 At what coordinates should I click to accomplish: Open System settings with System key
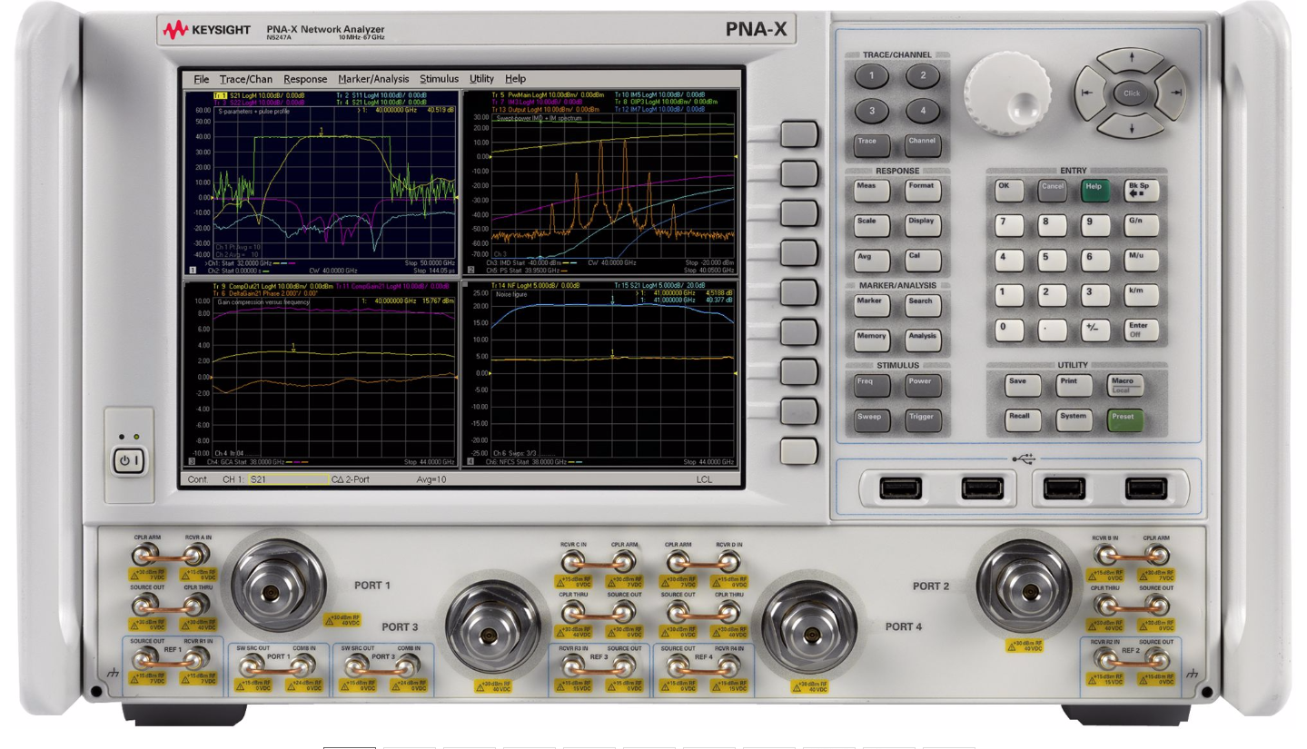click(x=1074, y=420)
